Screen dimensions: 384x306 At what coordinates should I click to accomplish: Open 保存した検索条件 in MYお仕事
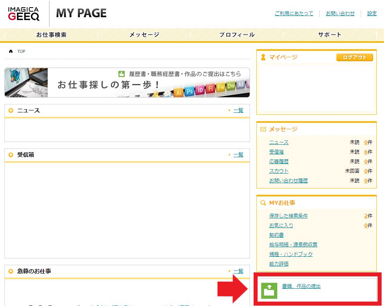(289, 216)
